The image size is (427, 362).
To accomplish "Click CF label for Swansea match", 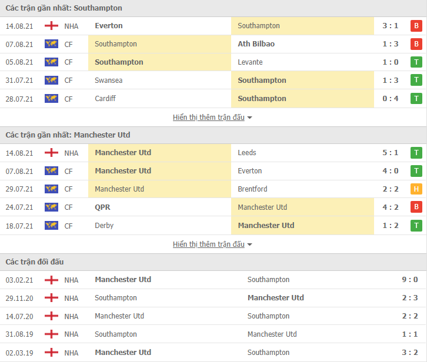I will pyautogui.click(x=69, y=81).
